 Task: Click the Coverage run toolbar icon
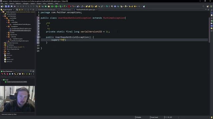[x=60, y=6]
